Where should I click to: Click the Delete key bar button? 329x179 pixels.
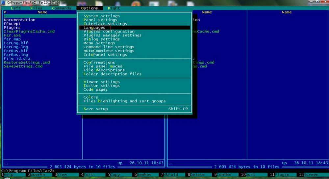pos(197,175)
